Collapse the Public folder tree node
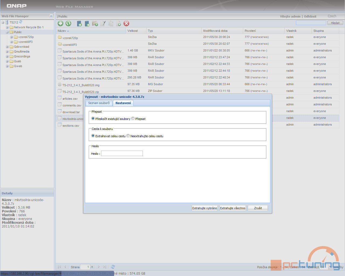Screen dimensions: 345x276 [x=7, y=32]
